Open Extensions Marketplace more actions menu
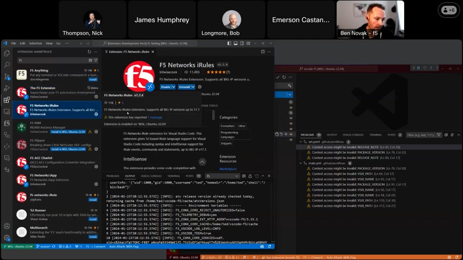Image resolution: width=463 pixels, height=260 pixels. click(95, 52)
